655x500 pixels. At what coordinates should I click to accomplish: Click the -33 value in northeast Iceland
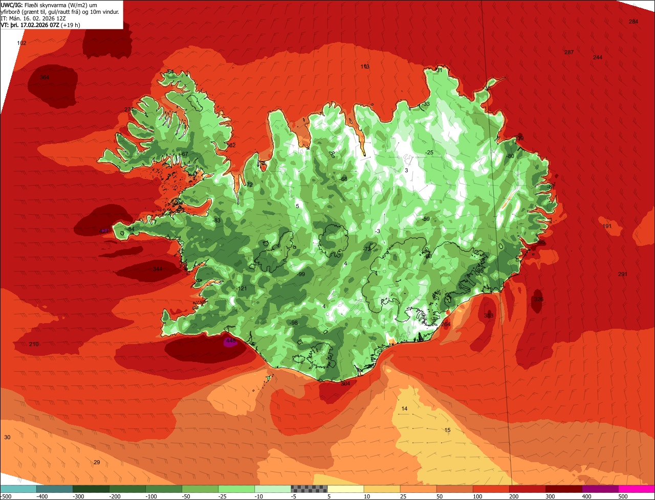pos(426,104)
